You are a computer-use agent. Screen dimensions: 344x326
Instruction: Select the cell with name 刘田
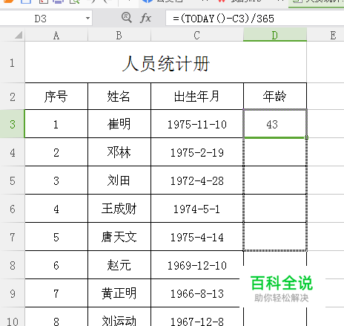(x=119, y=180)
